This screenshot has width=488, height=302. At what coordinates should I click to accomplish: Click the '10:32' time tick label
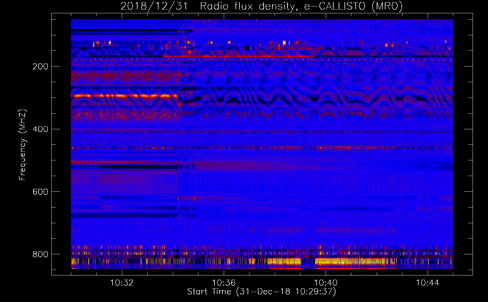click(122, 283)
